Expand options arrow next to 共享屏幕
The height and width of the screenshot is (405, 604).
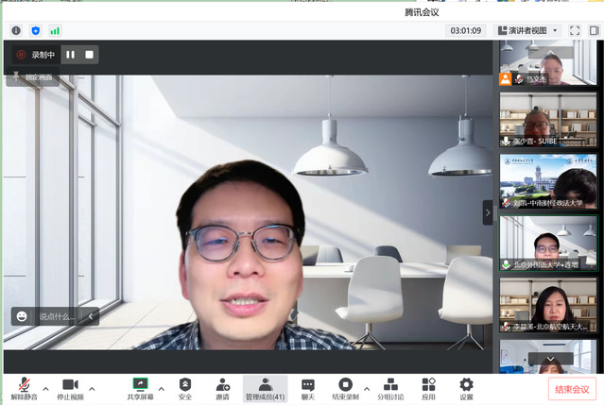[162, 388]
